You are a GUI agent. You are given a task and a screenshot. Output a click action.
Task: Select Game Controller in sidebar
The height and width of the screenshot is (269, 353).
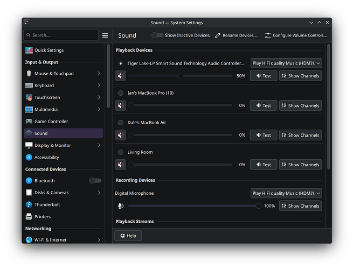[51, 122]
